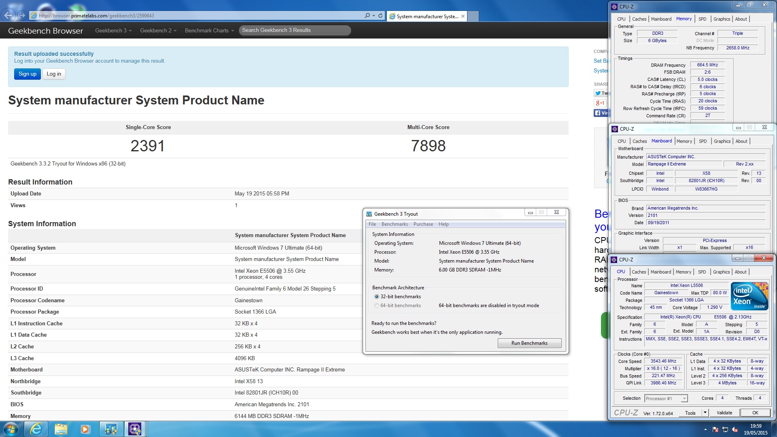777x437 pixels.
Task: Click the Set Baseline compare link
Action: click(x=601, y=61)
